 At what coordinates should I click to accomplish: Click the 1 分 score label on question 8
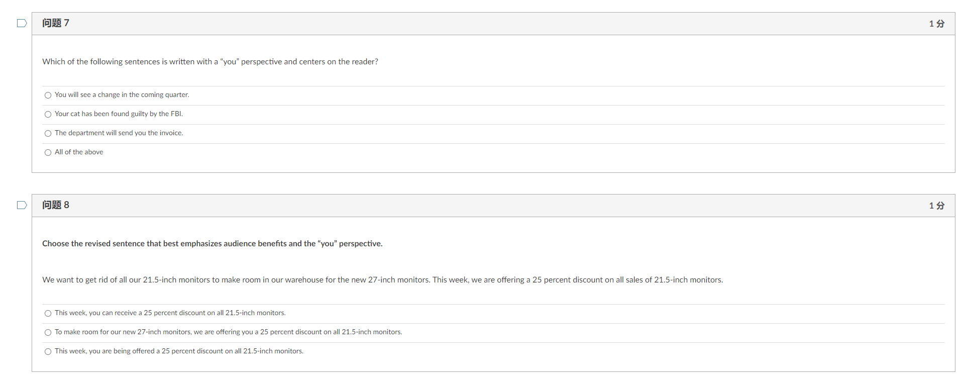(x=936, y=206)
